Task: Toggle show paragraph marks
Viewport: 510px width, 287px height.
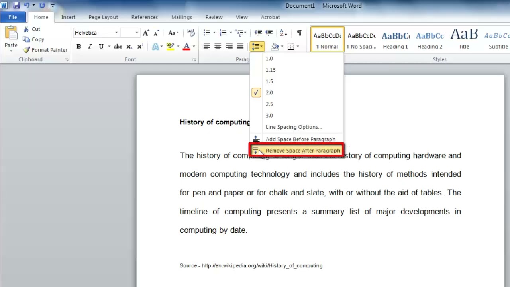Action: [x=299, y=33]
